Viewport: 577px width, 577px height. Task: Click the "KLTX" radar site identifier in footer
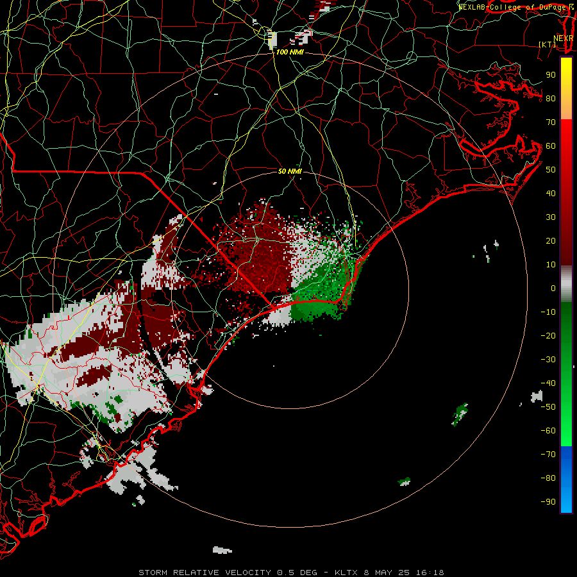pos(346,573)
